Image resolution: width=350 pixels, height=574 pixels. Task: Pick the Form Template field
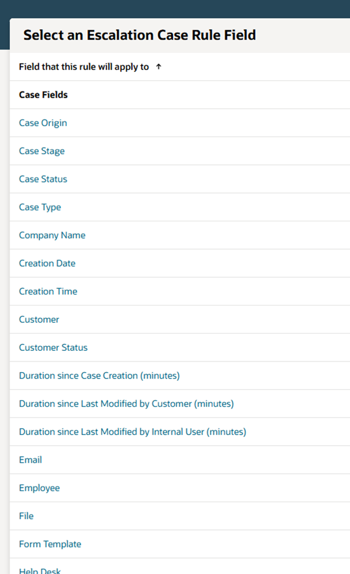click(x=50, y=544)
